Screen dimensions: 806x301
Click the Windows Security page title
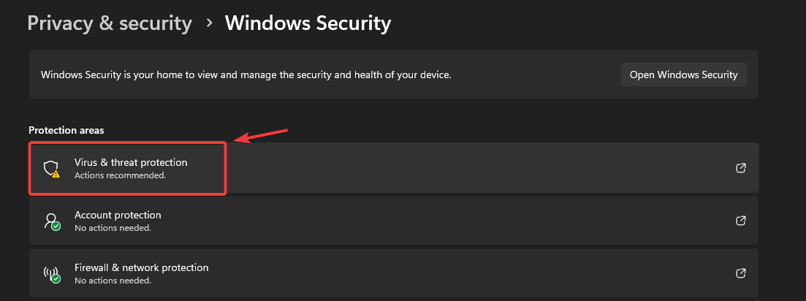pyautogui.click(x=308, y=23)
